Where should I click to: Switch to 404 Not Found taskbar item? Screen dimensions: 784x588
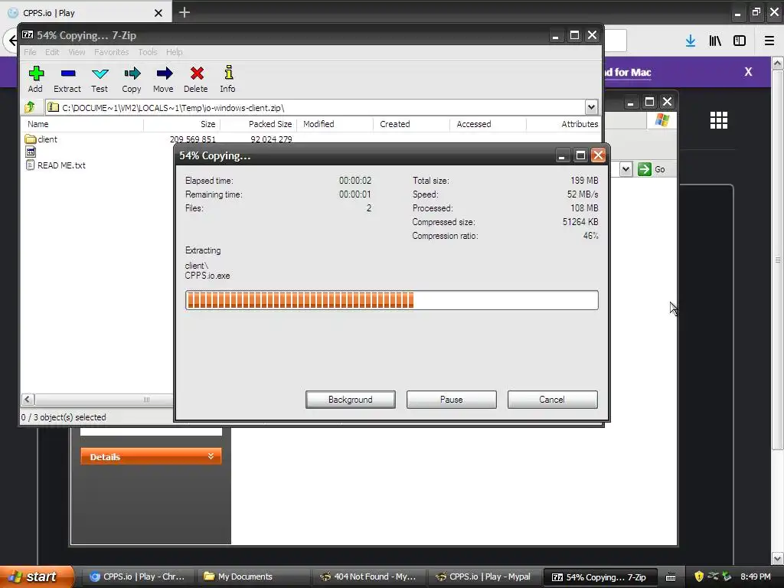(368, 577)
